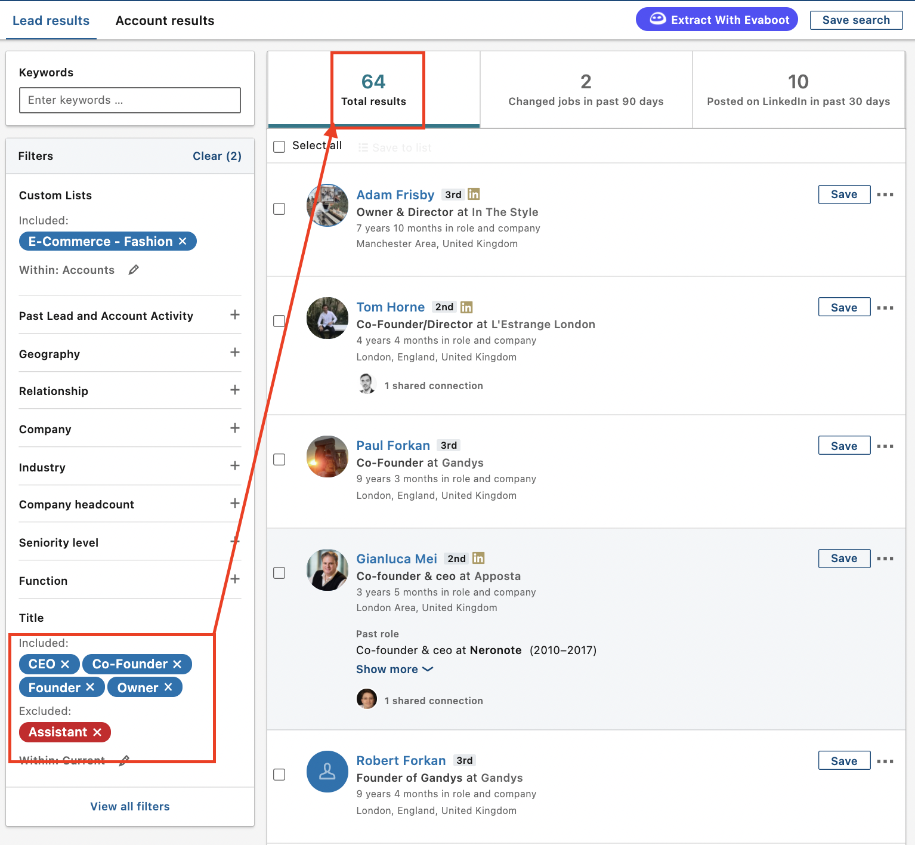Select the Gianluca Mei lead checkbox
Image resolution: width=915 pixels, height=845 pixels.
279,573
